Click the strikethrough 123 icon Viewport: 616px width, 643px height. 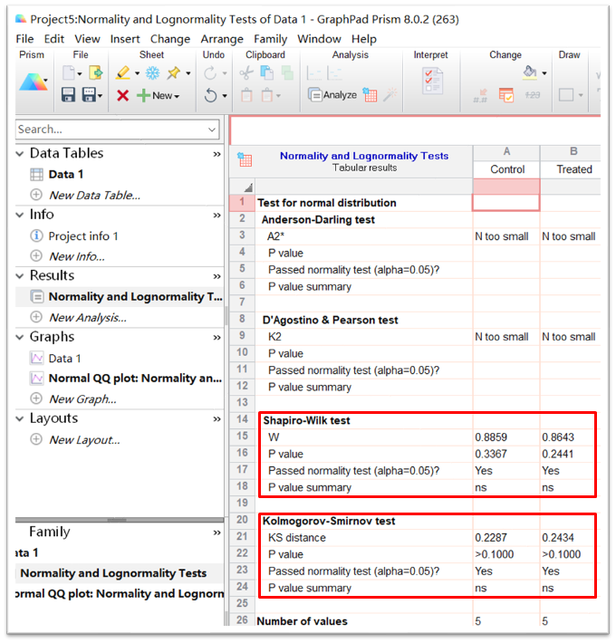pyautogui.click(x=533, y=95)
